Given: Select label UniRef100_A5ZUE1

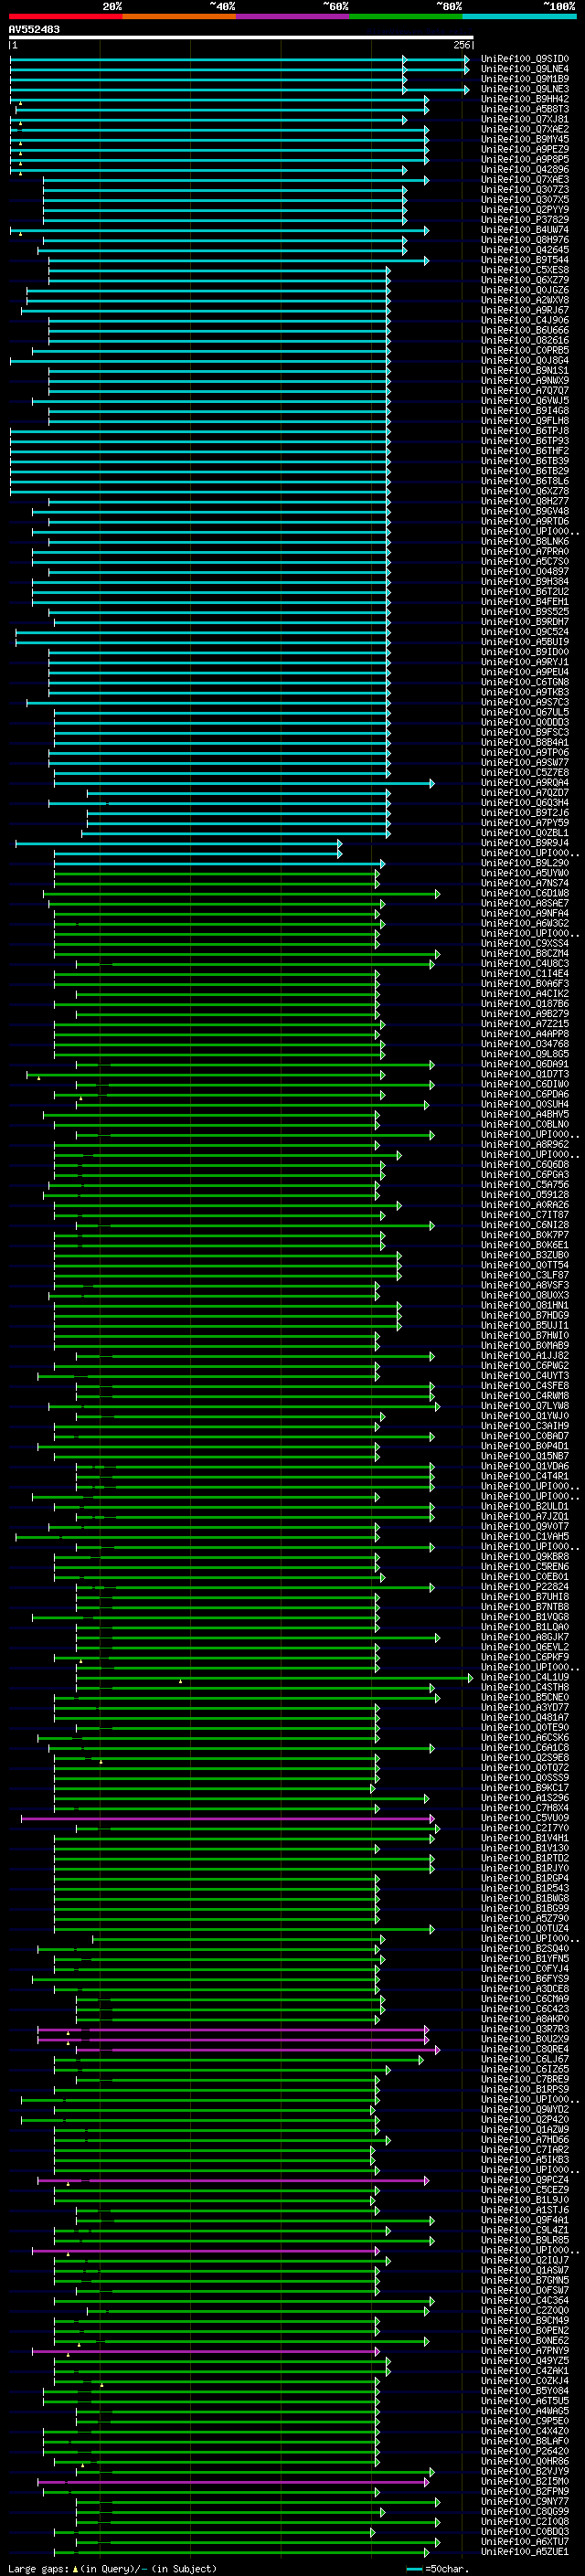Looking at the screenshot, I should [525, 2551].
